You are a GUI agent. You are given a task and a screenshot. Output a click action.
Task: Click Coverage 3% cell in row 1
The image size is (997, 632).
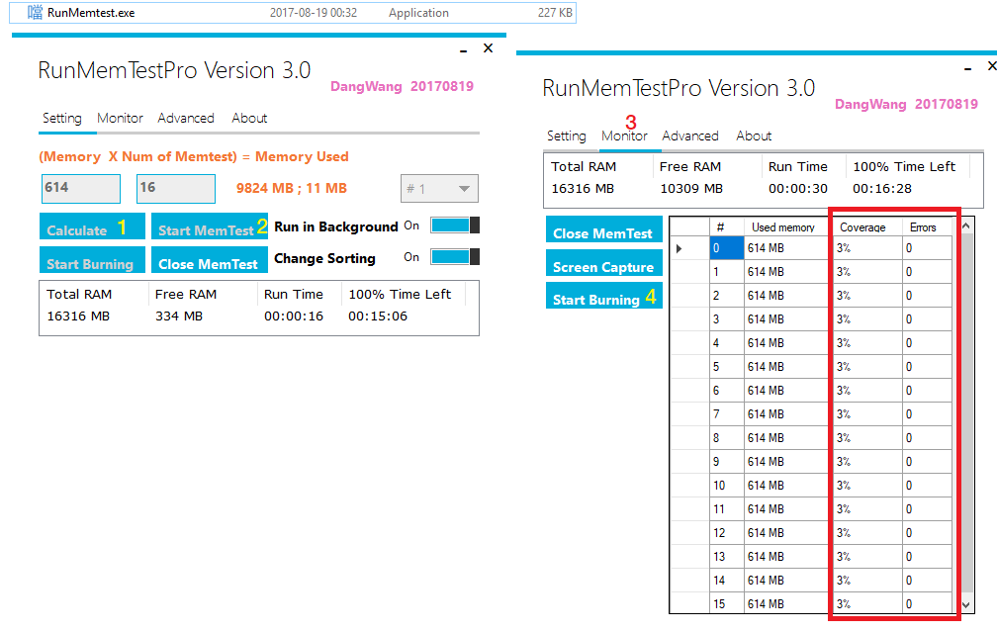click(x=866, y=271)
